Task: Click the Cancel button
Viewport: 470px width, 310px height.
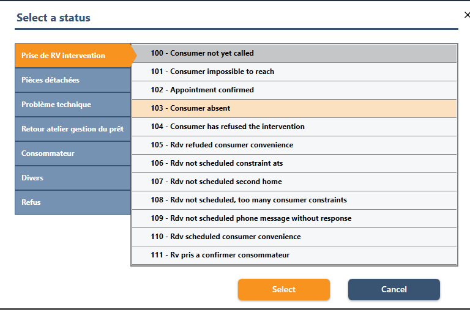Action: click(x=394, y=289)
